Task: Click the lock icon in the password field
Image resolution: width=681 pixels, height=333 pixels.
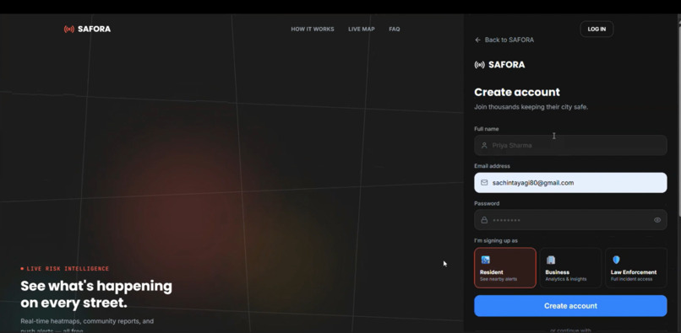Action: (484, 220)
